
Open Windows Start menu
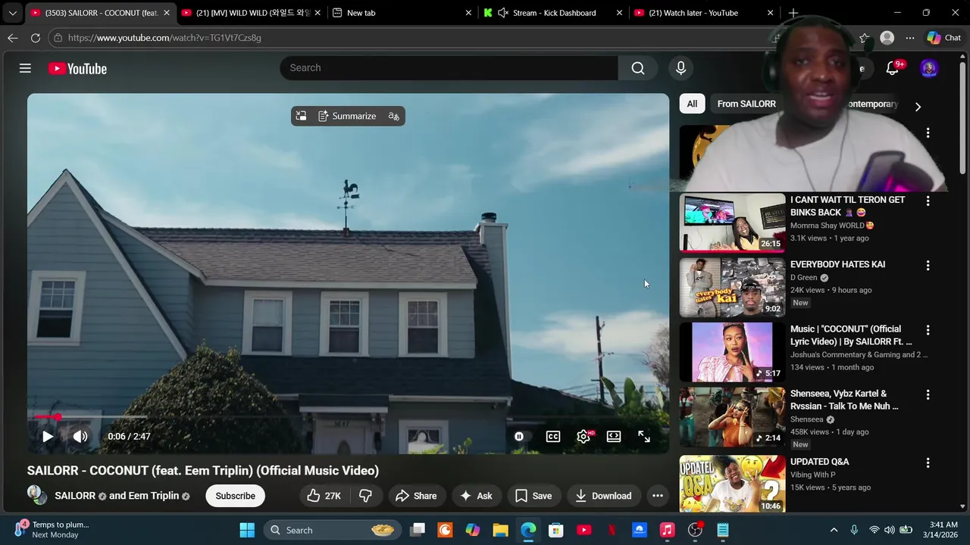point(247,530)
